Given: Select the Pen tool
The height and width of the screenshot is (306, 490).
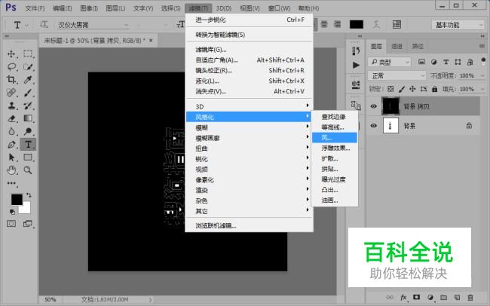Looking at the screenshot, I should tap(11, 145).
